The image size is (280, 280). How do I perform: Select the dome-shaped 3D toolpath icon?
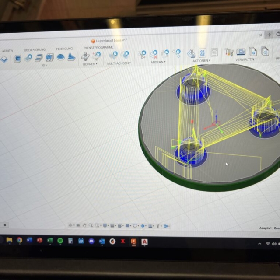coord(60,57)
